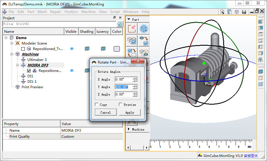The height and width of the screenshot is (161, 267).
Task: Click the Shading column header
Action: click(x=87, y=31)
